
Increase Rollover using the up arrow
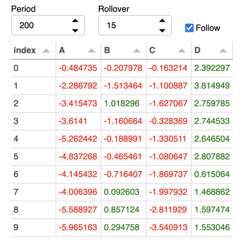(x=162, y=20)
